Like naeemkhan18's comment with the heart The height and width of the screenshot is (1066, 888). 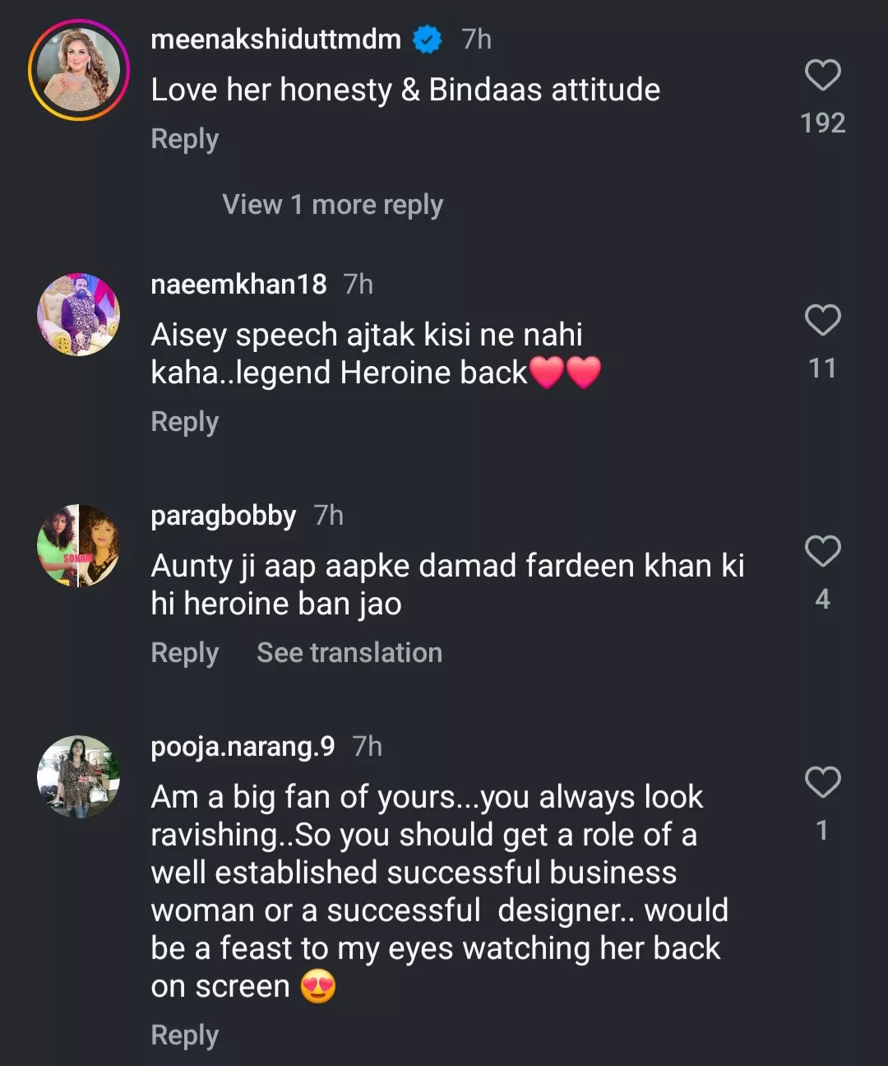pyautogui.click(x=822, y=321)
